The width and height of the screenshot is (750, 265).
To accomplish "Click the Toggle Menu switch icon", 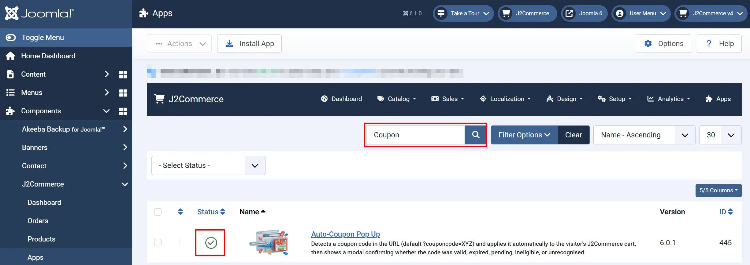I will pyautogui.click(x=11, y=38).
